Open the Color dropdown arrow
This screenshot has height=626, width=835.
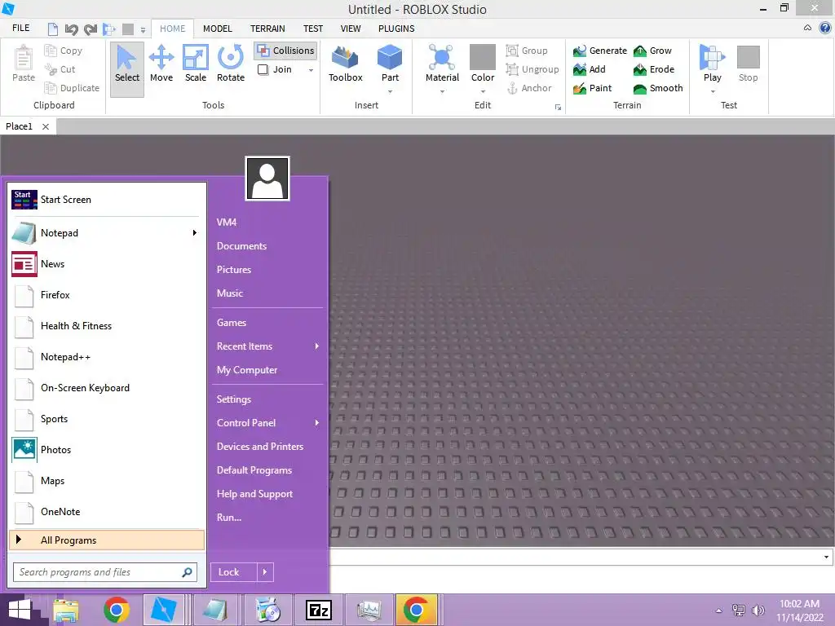pos(483,91)
